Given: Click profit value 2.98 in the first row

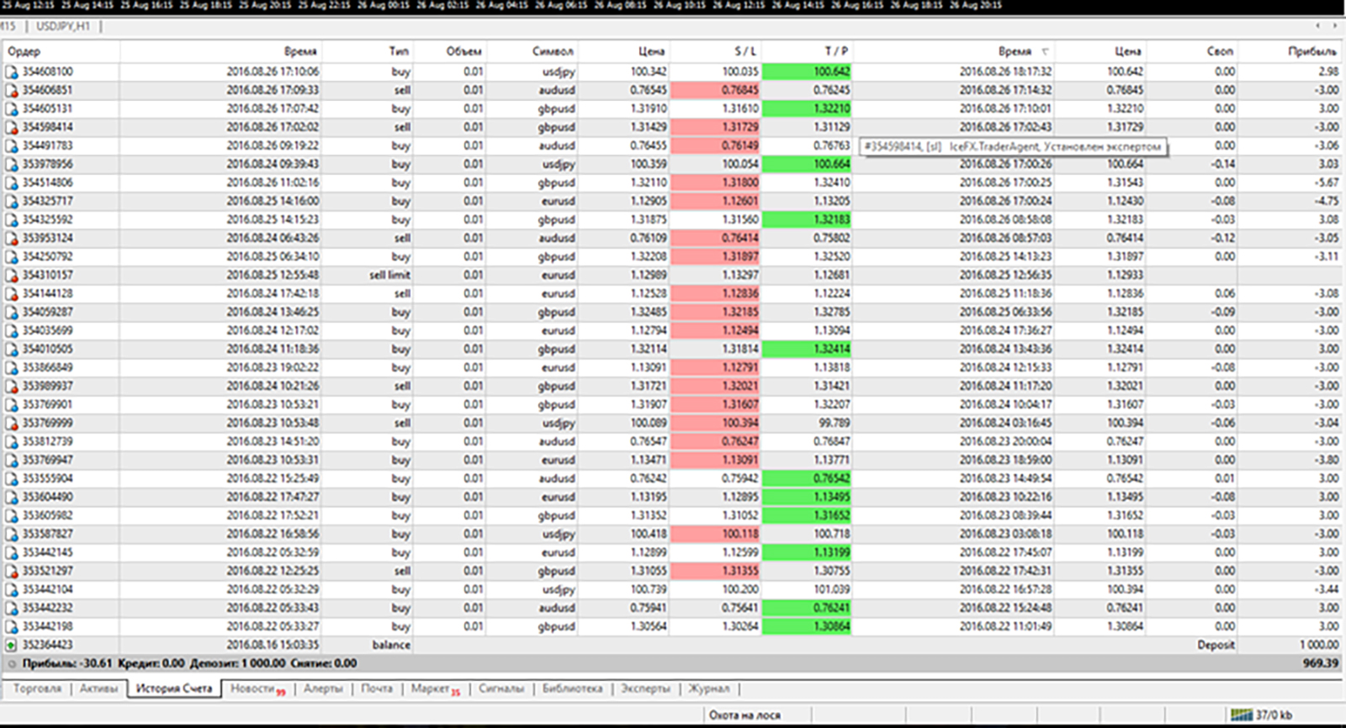Looking at the screenshot, I should [1328, 72].
